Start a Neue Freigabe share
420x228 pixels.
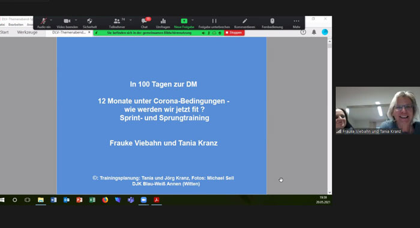pos(184,23)
